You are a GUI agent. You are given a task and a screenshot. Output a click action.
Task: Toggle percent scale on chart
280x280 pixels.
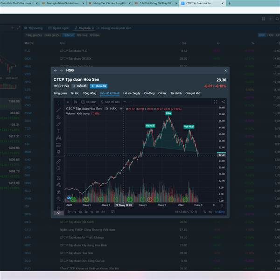click(204, 212)
